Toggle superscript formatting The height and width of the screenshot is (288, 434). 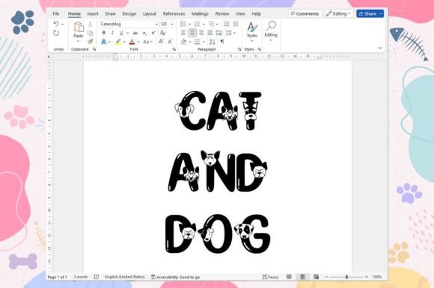[153, 33]
